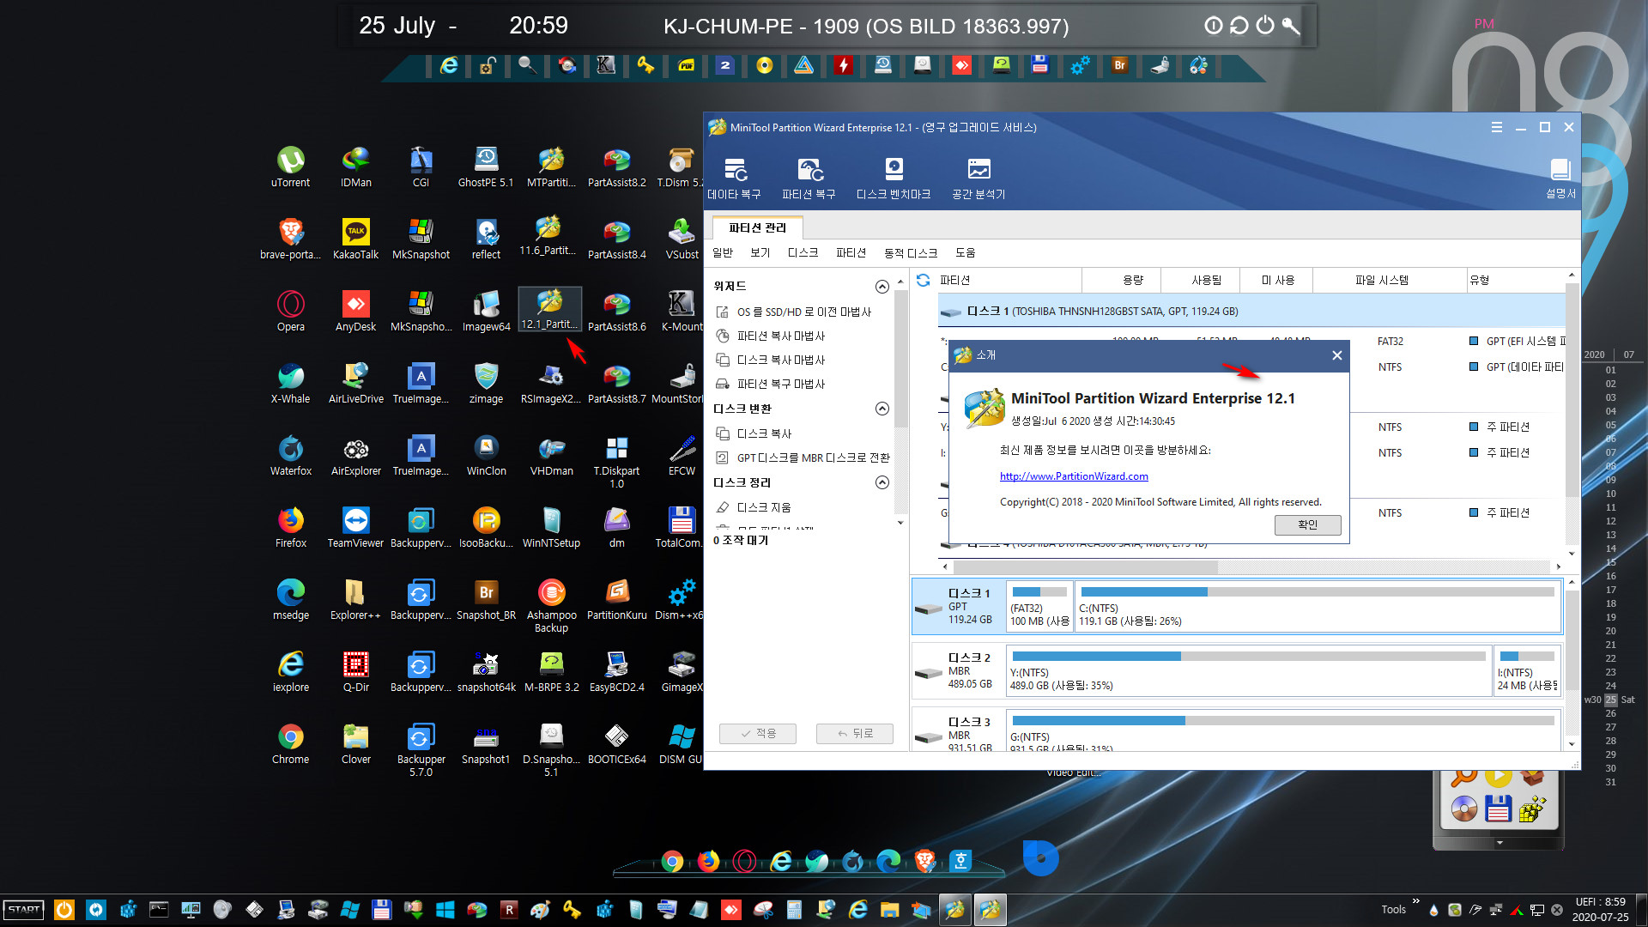Start 디스크 복사 마법사 wizard
1648x927 pixels.
pos(771,360)
